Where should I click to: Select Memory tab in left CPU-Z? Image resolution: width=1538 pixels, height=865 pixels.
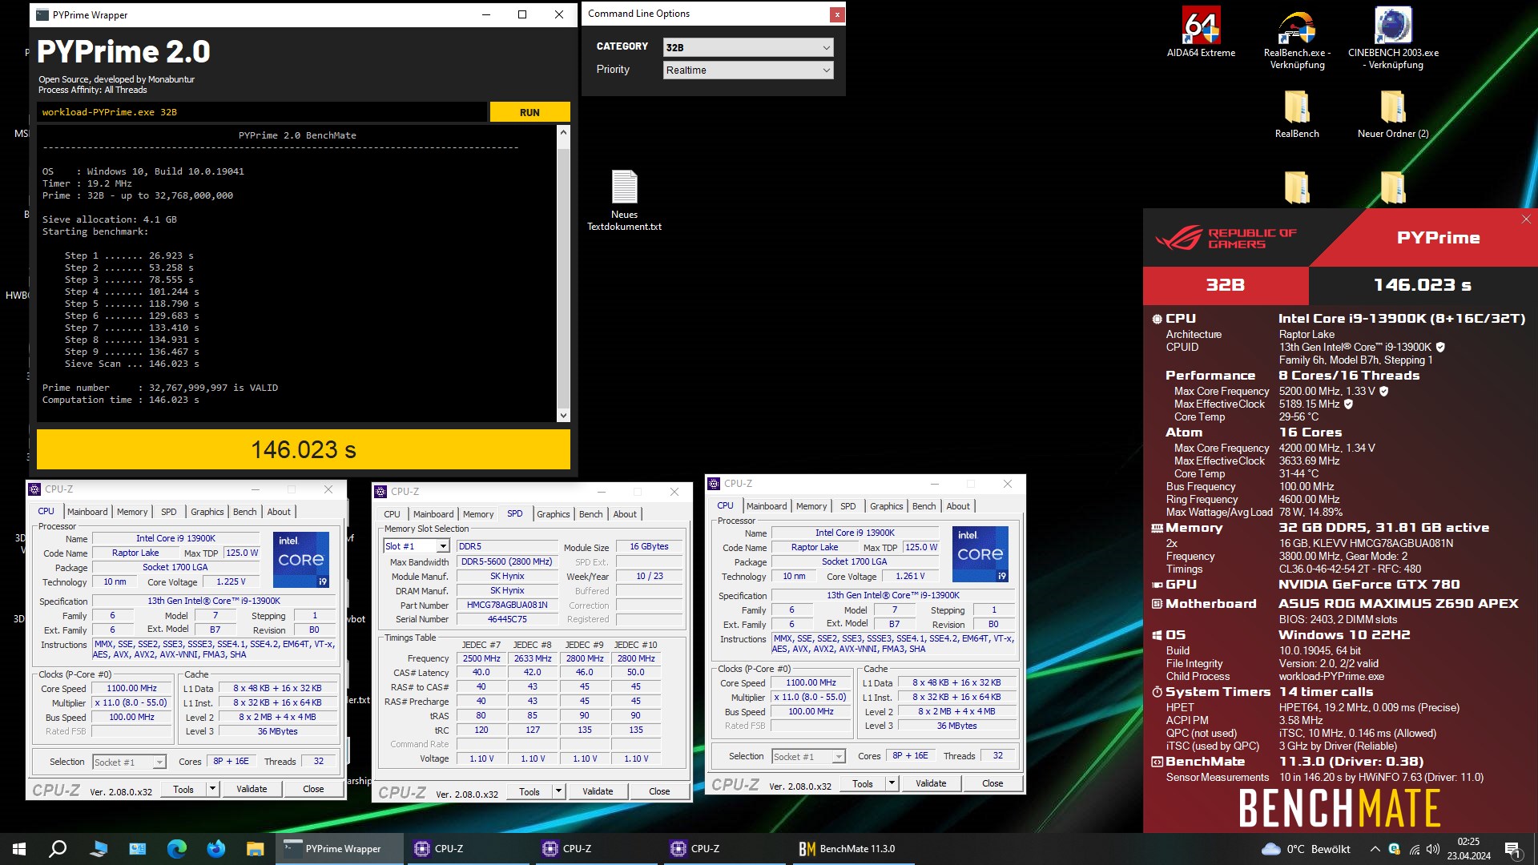click(x=132, y=512)
